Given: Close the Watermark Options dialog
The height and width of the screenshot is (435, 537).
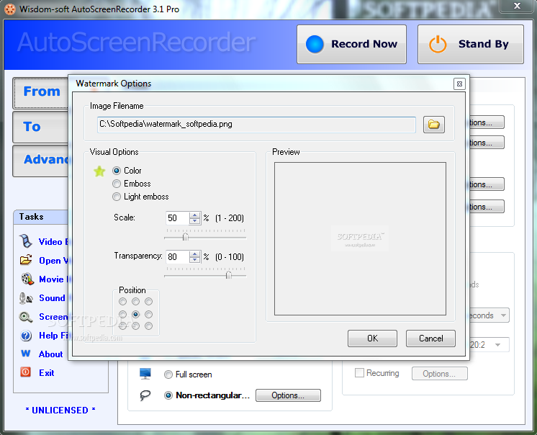Looking at the screenshot, I should coord(459,84).
